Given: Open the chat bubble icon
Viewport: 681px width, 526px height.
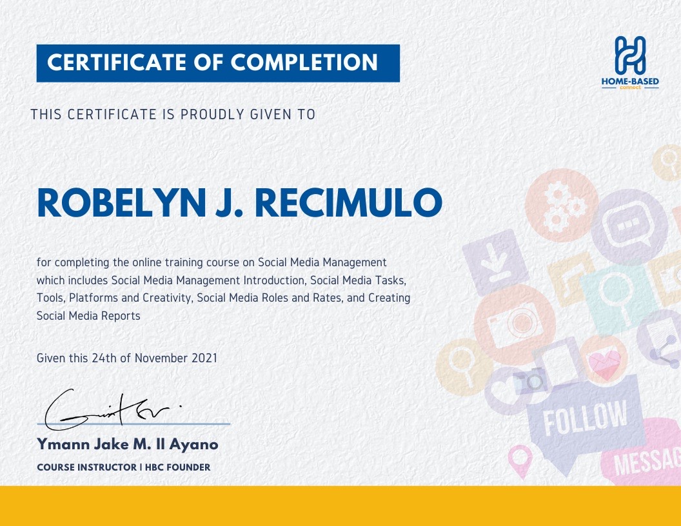Looking at the screenshot, I should 629,225.
